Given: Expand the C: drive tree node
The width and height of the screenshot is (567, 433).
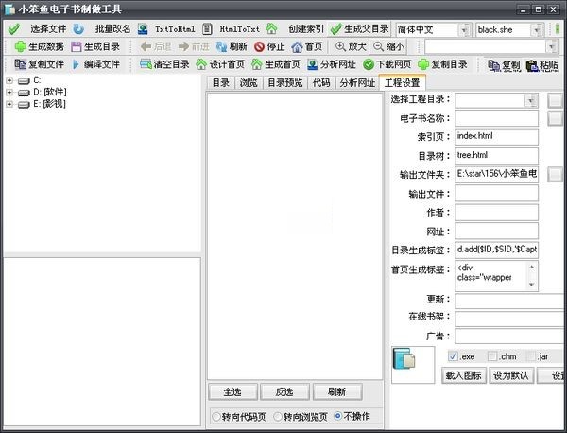Looking at the screenshot, I should coord(9,80).
